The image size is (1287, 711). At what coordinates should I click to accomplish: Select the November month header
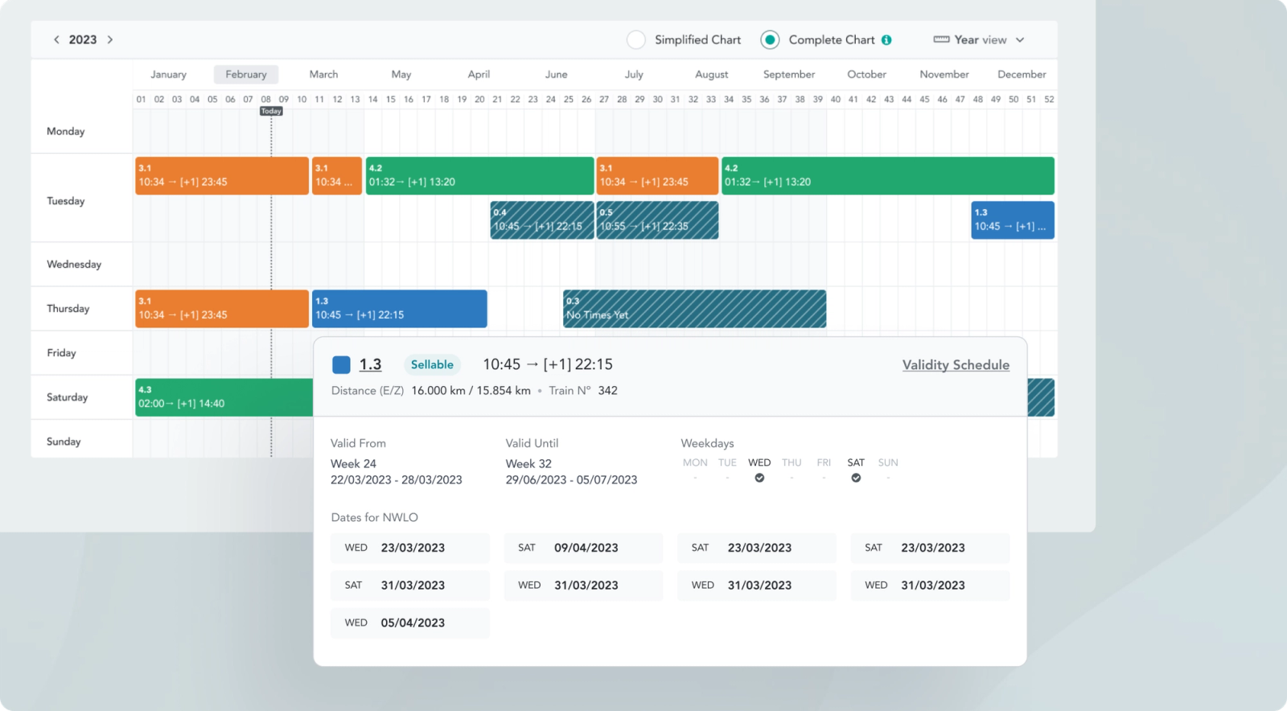(x=944, y=74)
